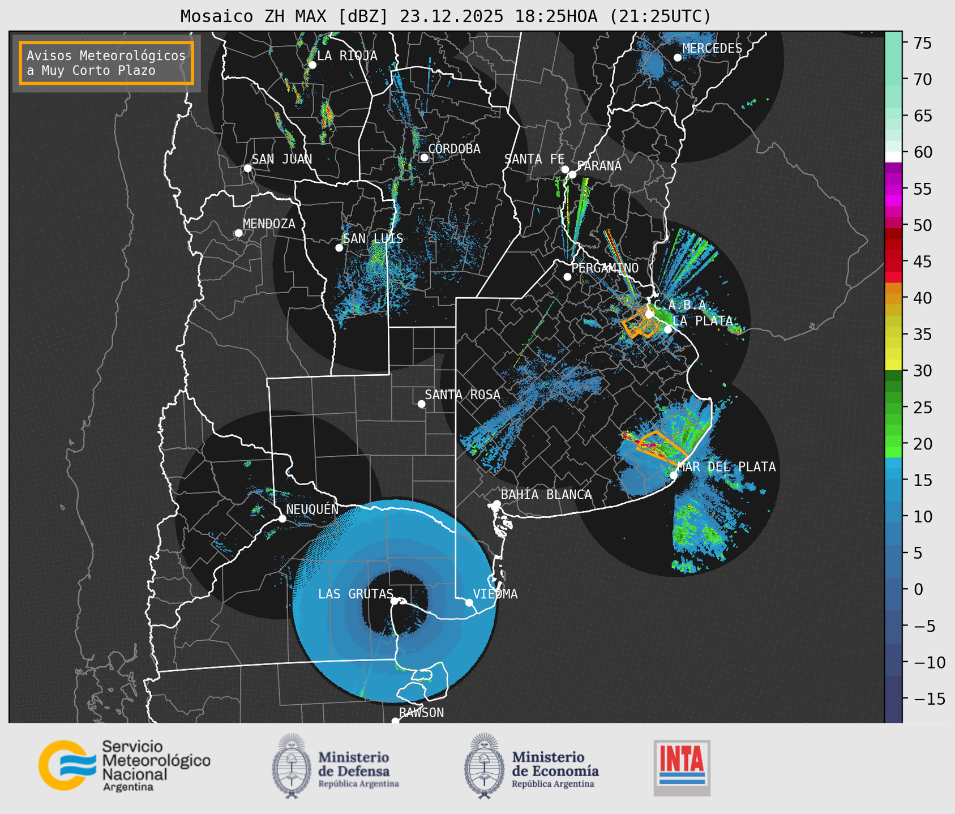Click the LA PLATA city marker dot
The width and height of the screenshot is (955, 814).
point(668,329)
